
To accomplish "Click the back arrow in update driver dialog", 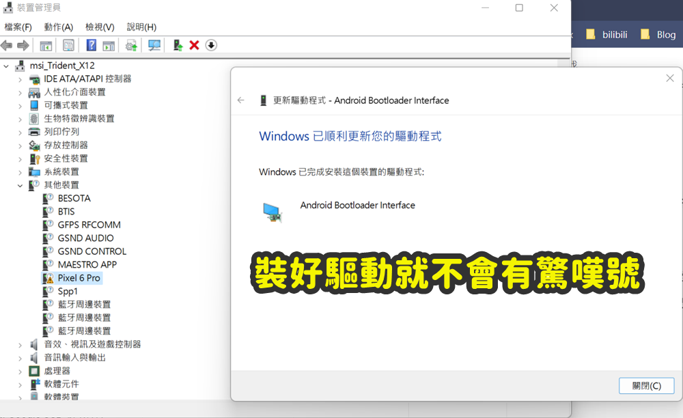I will click(241, 100).
